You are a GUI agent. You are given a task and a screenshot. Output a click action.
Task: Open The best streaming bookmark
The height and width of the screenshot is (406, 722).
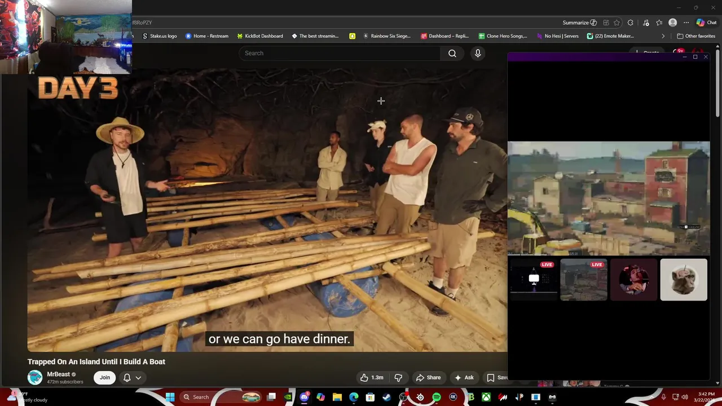[315, 36]
